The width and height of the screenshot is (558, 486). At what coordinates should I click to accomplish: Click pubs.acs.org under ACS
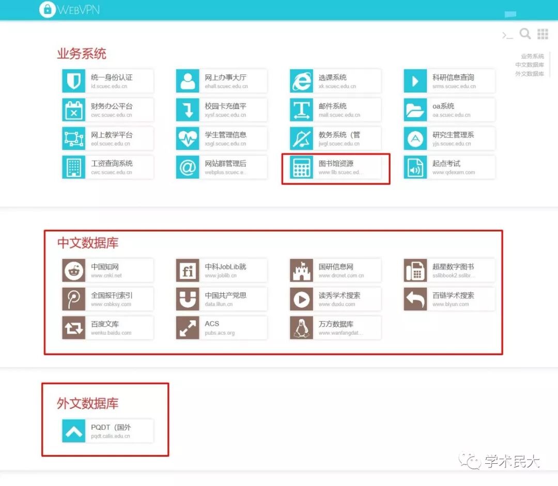(220, 333)
